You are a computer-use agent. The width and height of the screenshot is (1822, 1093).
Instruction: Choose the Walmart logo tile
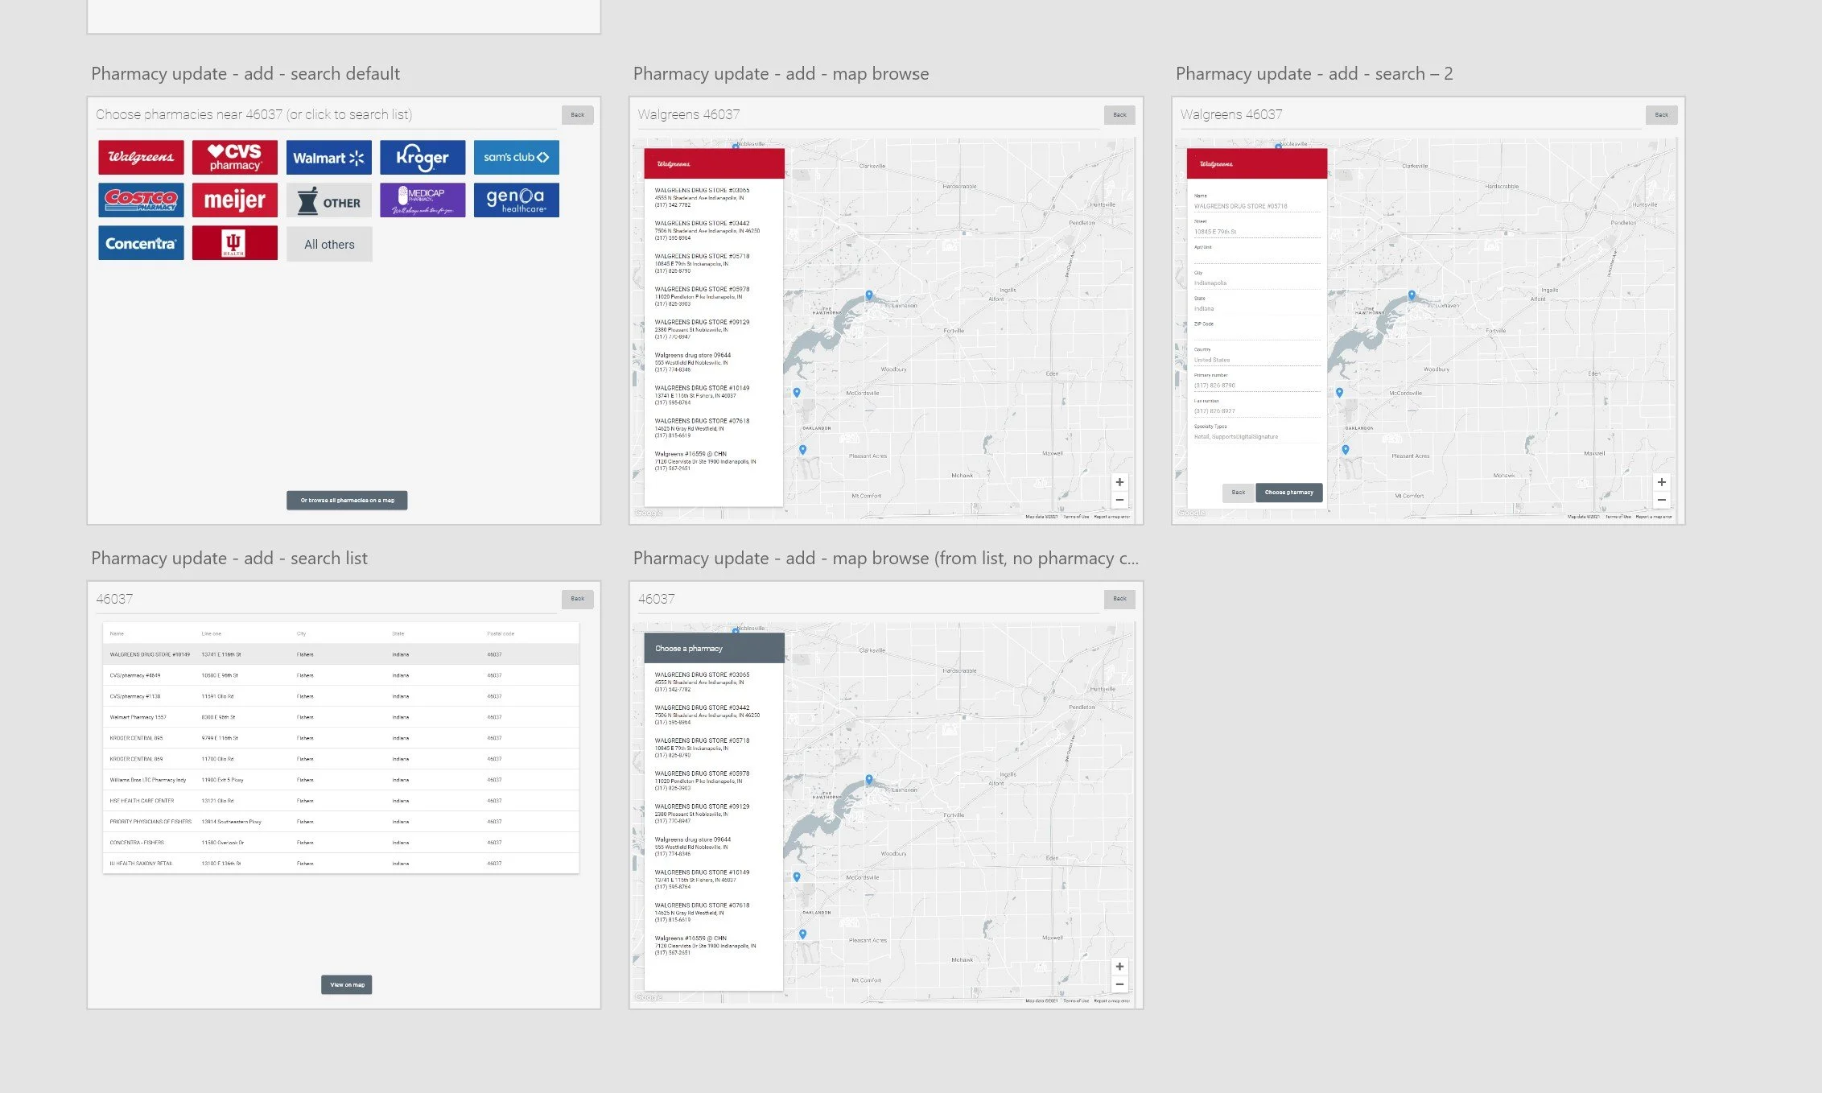[x=328, y=157]
